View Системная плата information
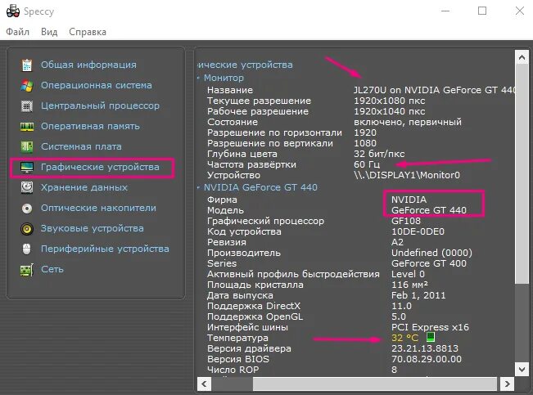 (x=81, y=146)
